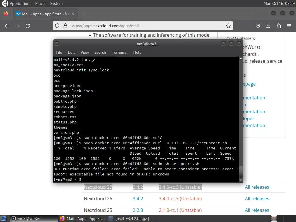Click the terminal vertical scrollbar
296x222 pixels.
coord(241,172)
